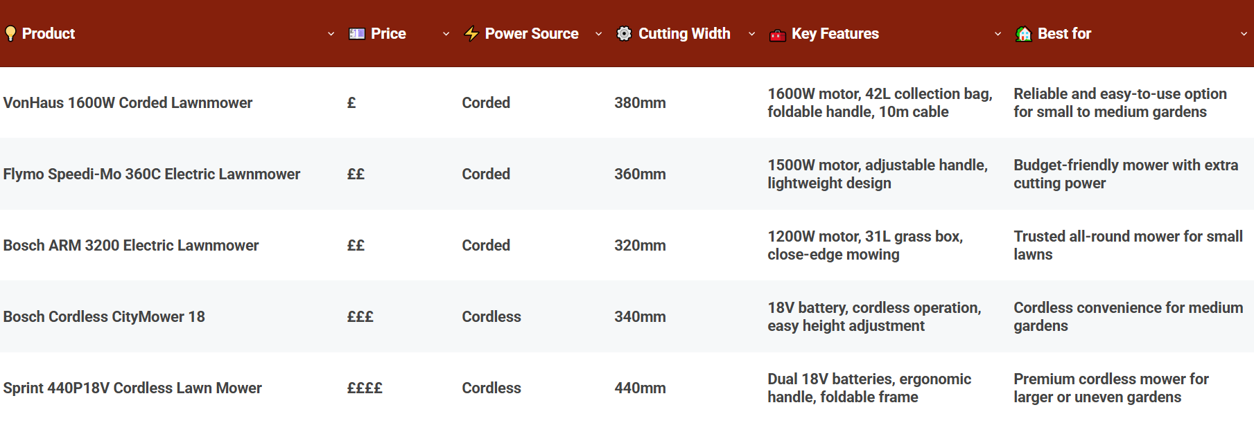Click the gear icon beside Cutting Width
1254x423 pixels.
624,34
